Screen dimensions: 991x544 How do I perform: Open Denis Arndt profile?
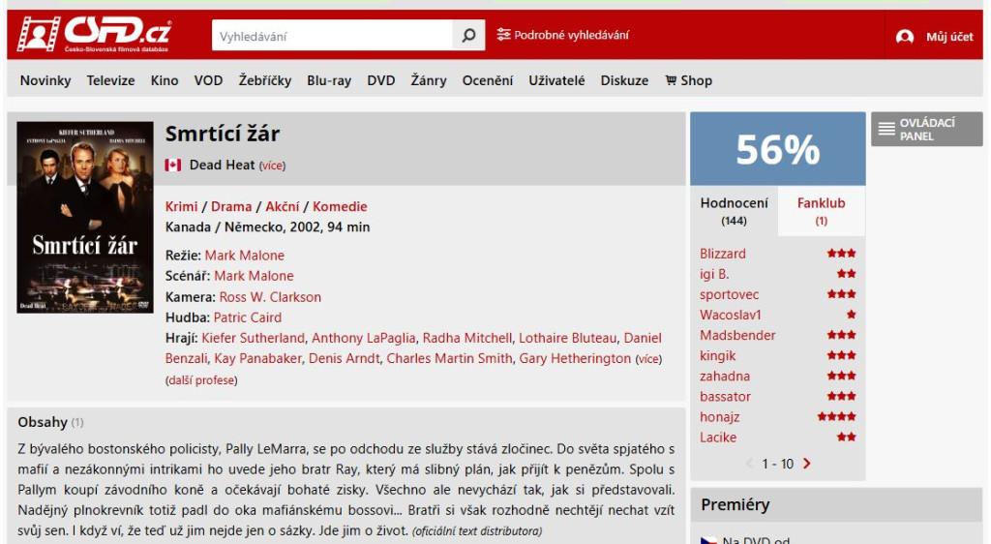(345, 358)
